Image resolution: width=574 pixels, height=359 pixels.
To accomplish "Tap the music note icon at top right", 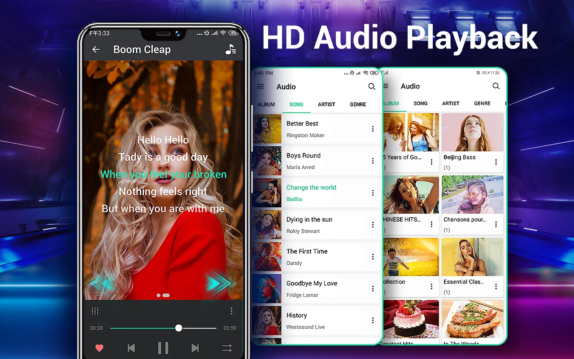I will (x=230, y=49).
